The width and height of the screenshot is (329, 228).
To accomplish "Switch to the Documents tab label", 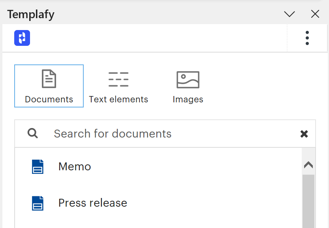I will pyautogui.click(x=49, y=99).
